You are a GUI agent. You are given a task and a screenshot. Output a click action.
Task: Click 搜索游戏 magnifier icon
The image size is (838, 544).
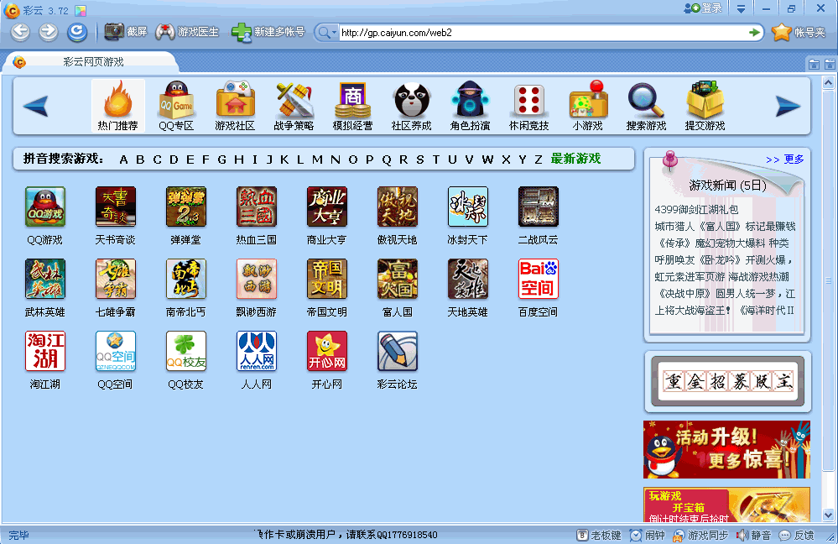(x=646, y=106)
